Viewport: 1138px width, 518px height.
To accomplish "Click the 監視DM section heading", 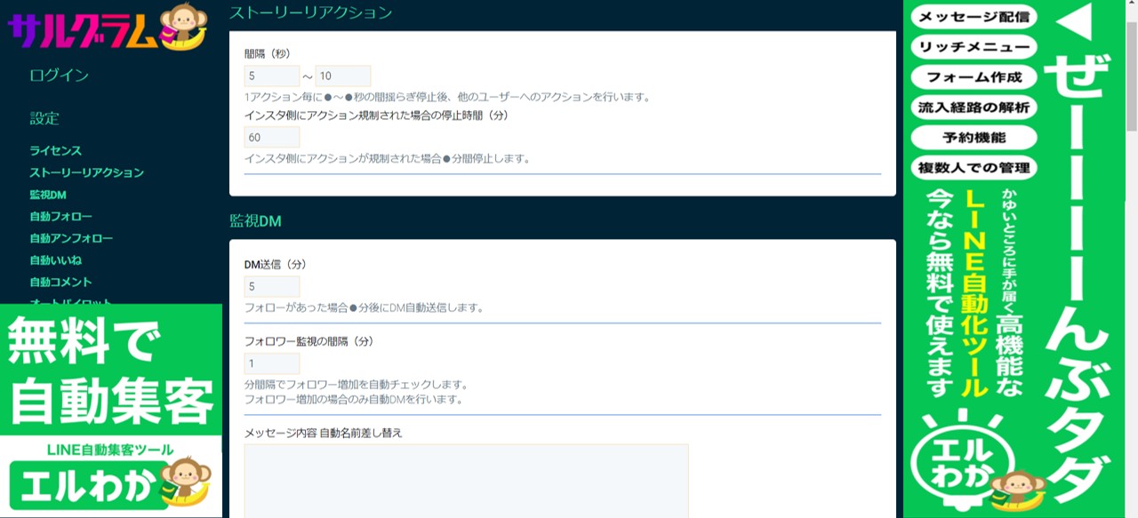I will tap(255, 221).
